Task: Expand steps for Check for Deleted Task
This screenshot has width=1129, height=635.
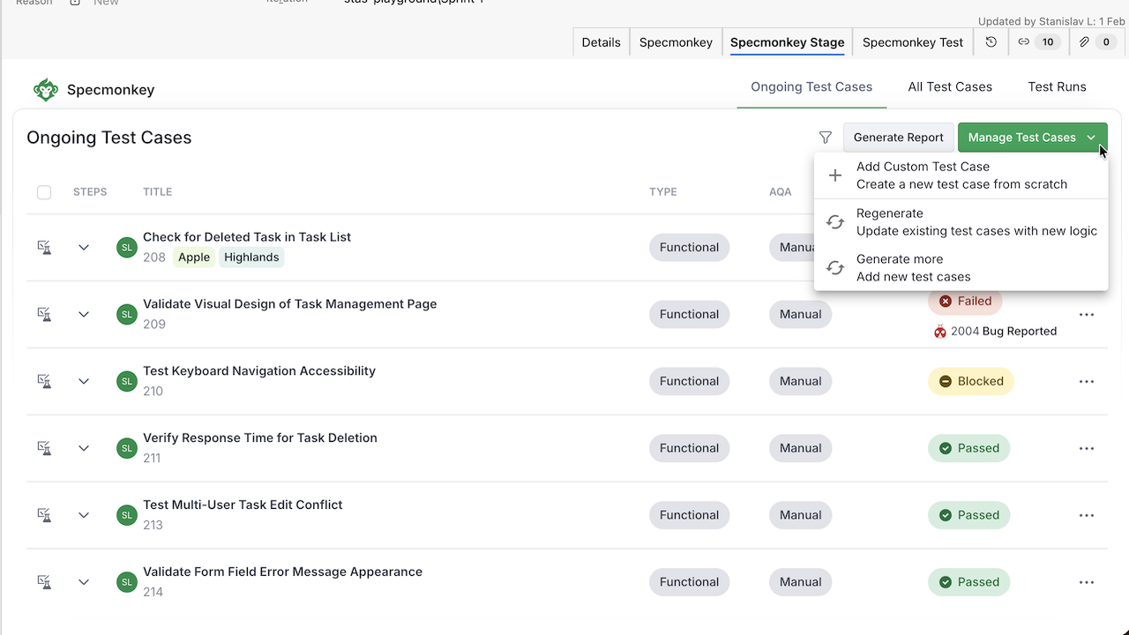Action: (x=84, y=248)
